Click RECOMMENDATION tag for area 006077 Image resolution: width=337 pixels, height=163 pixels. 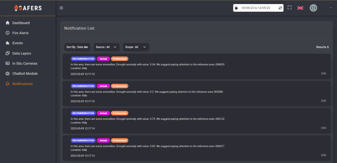83,140
